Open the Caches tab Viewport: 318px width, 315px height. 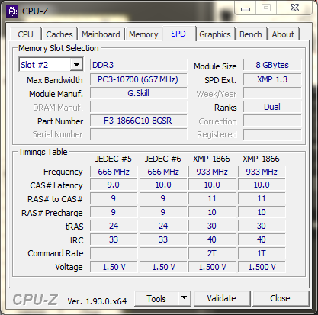click(59, 34)
